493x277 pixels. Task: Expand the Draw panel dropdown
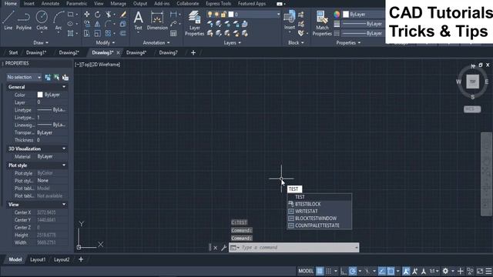click(41, 43)
